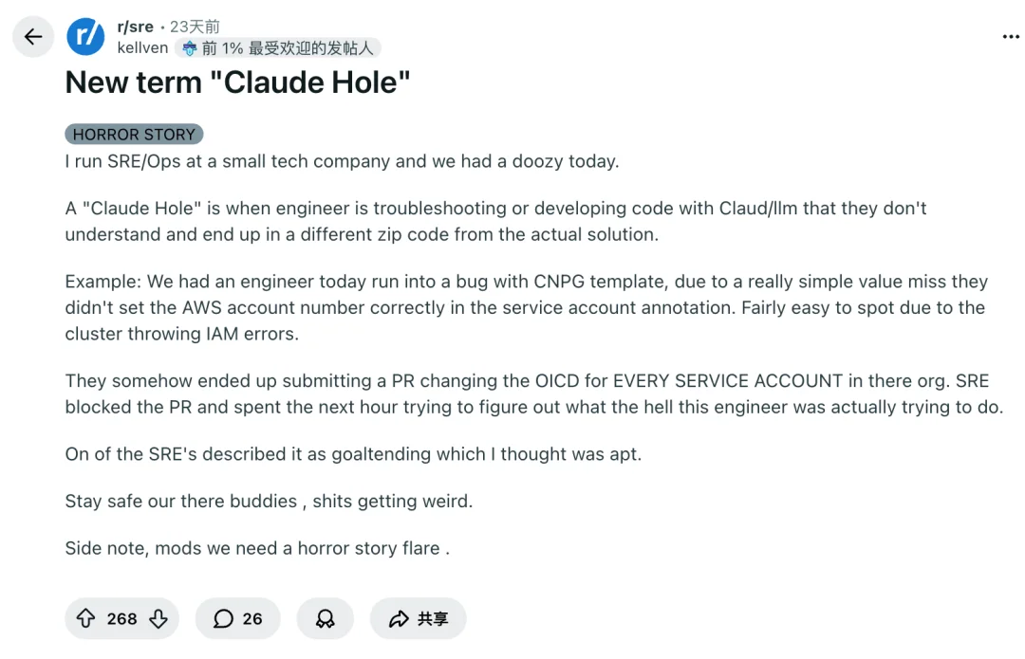Click the 23天前 post timestamp

(x=195, y=27)
